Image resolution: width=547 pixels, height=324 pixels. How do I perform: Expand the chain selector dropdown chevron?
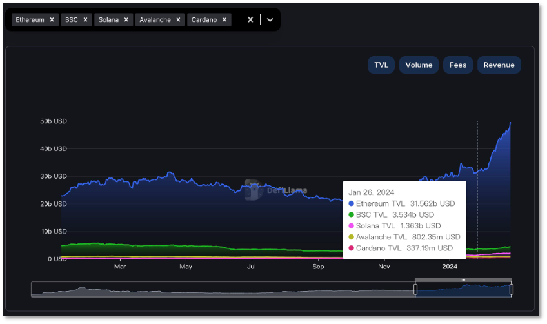pos(270,20)
